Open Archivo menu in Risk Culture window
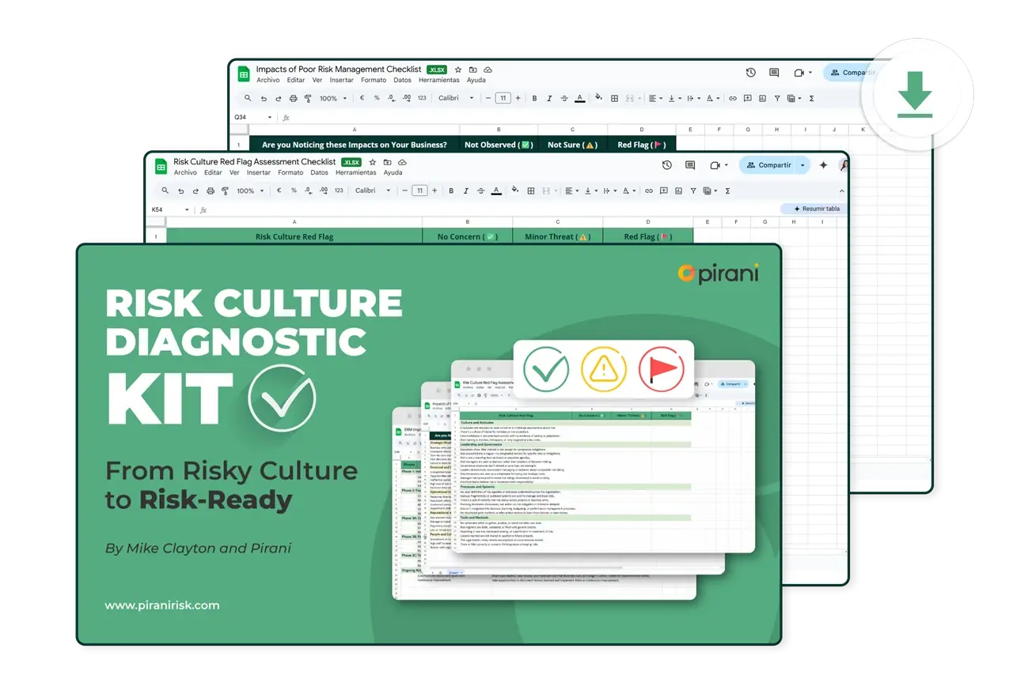This screenshot has height=675, width=1013. [x=185, y=172]
